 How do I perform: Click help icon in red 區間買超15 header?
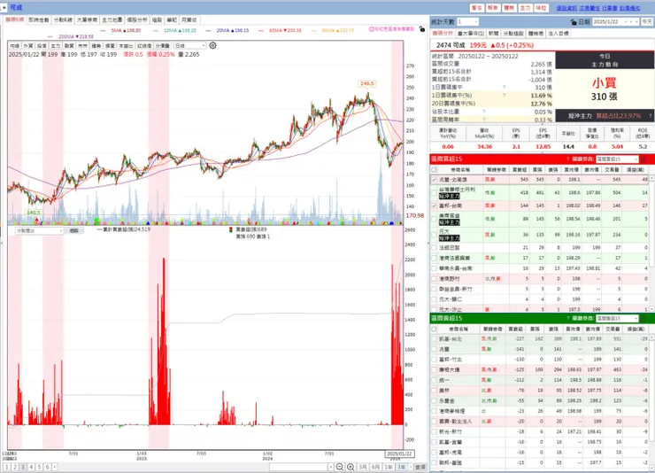coord(568,159)
